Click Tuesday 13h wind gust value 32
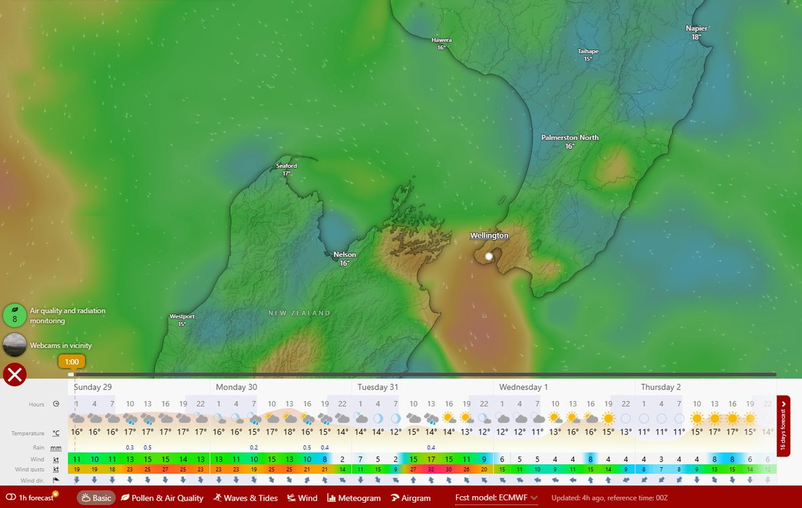Screen dimensions: 802x508 [x=431, y=470]
